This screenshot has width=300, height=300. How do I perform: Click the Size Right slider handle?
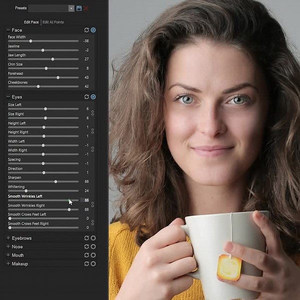tap(45, 118)
